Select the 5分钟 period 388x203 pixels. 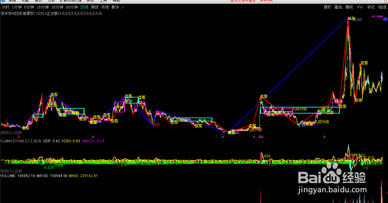[29, 7]
